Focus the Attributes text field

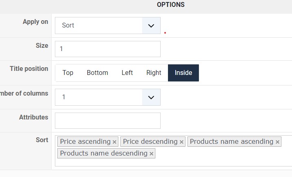coord(107,121)
